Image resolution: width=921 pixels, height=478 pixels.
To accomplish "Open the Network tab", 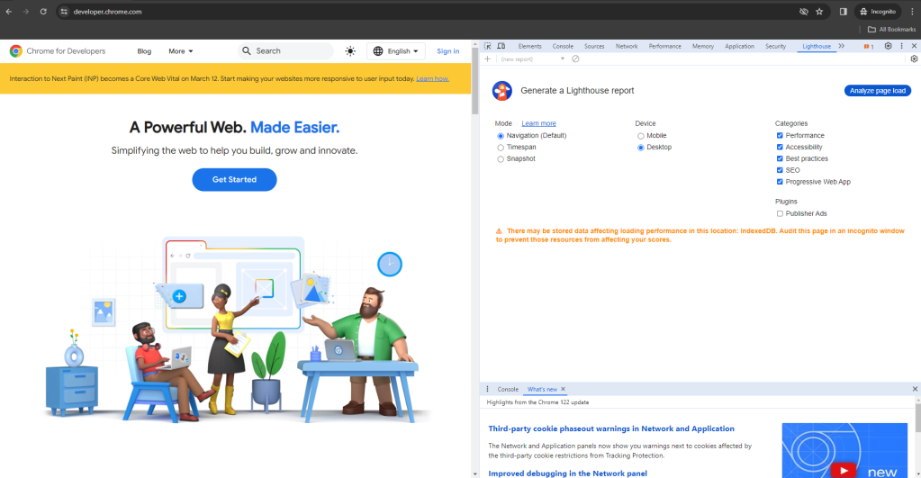I will point(626,46).
